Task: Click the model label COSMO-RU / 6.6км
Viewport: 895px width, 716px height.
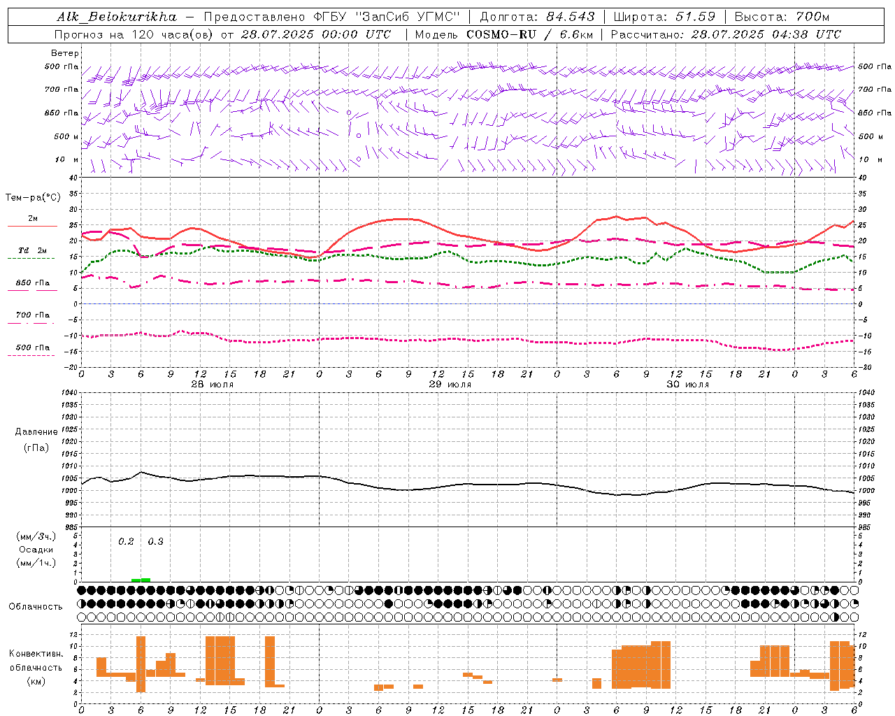Action: point(529,34)
